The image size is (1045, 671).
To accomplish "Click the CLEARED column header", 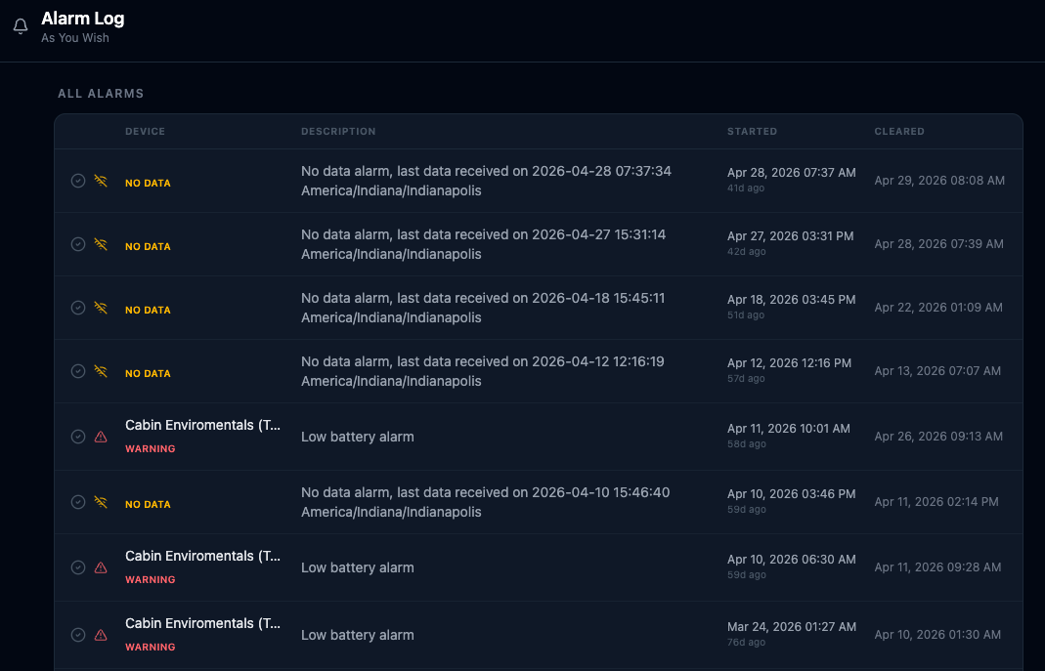I will [899, 131].
